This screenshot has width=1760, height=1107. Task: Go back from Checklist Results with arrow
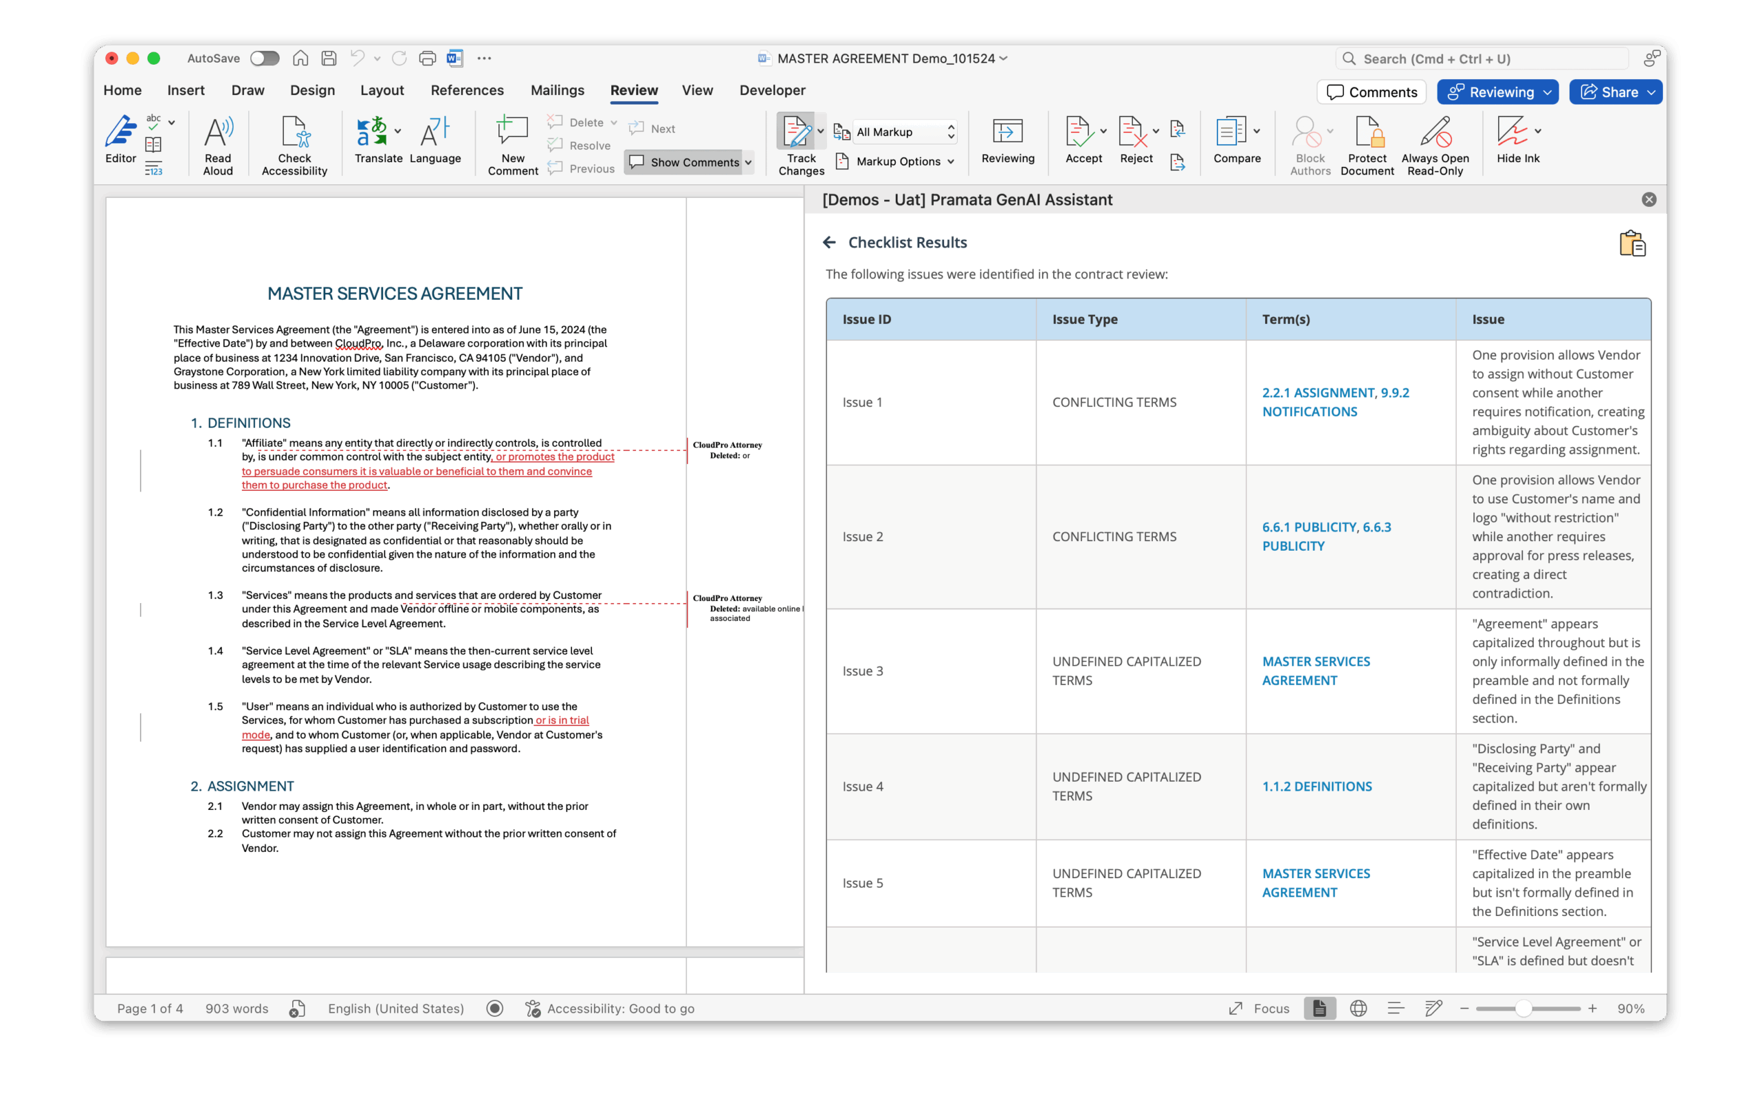click(x=829, y=242)
